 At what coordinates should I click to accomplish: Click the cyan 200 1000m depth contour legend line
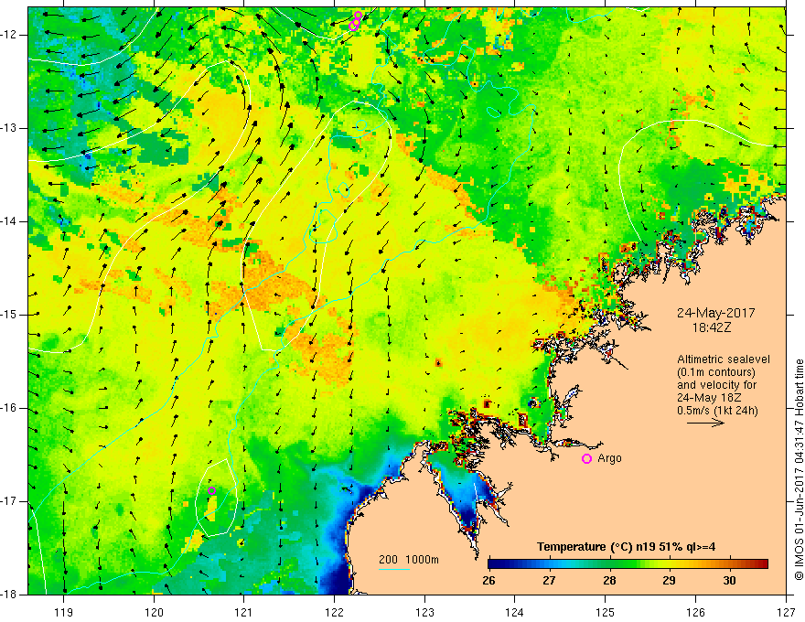click(394, 569)
